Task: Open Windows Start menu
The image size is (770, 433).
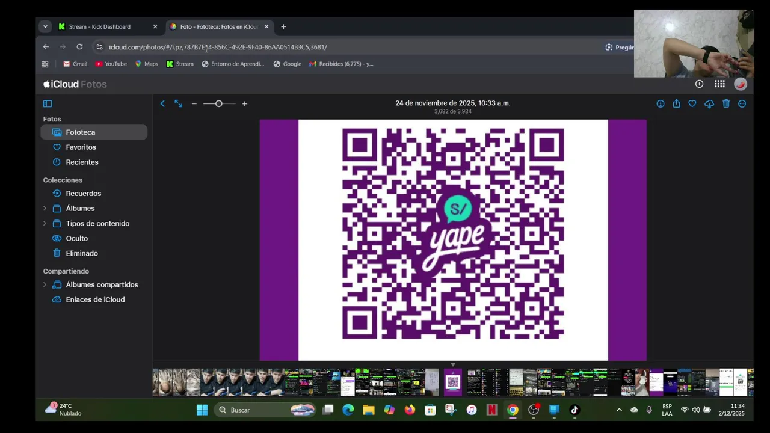Action: (202, 410)
